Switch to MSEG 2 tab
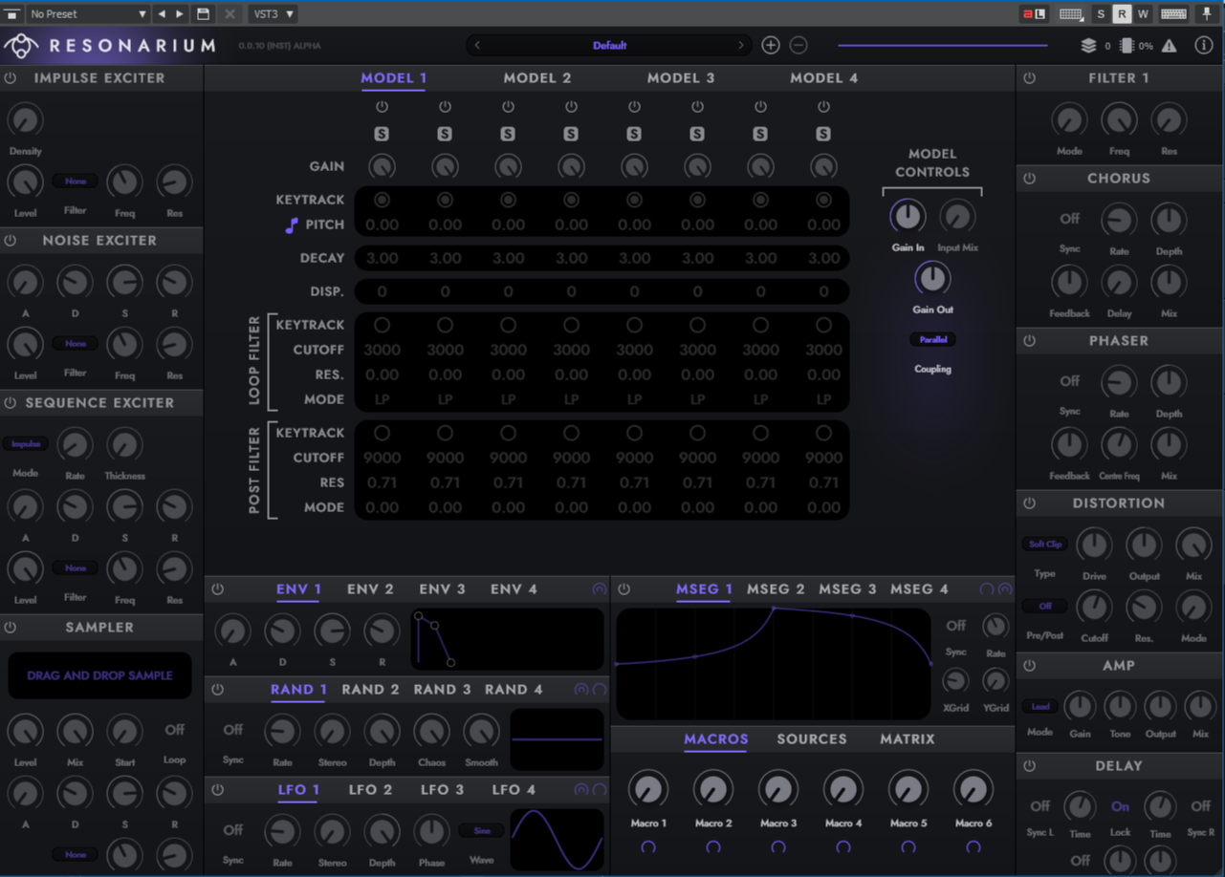The image size is (1225, 877). pos(776,589)
